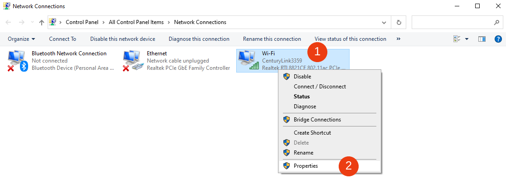
Task: Click the Back navigation arrow
Action: point(9,22)
